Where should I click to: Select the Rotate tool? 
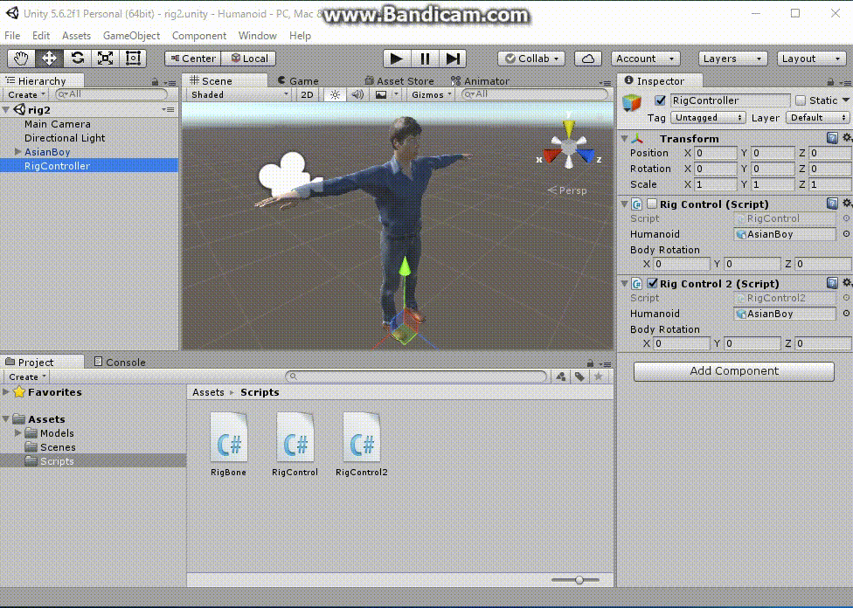pyautogui.click(x=78, y=59)
